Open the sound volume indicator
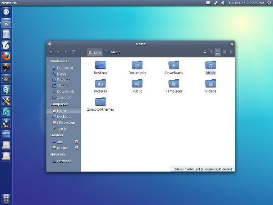Image resolution: width=273 pixels, height=205 pixels. (x=222, y=3)
